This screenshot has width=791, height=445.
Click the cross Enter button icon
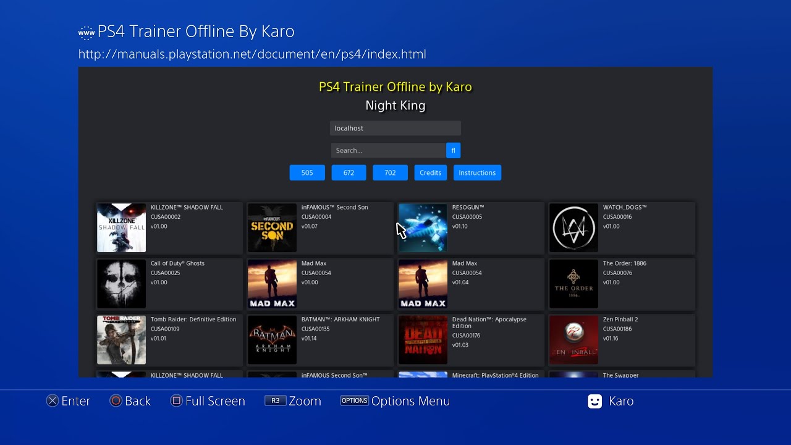click(53, 400)
